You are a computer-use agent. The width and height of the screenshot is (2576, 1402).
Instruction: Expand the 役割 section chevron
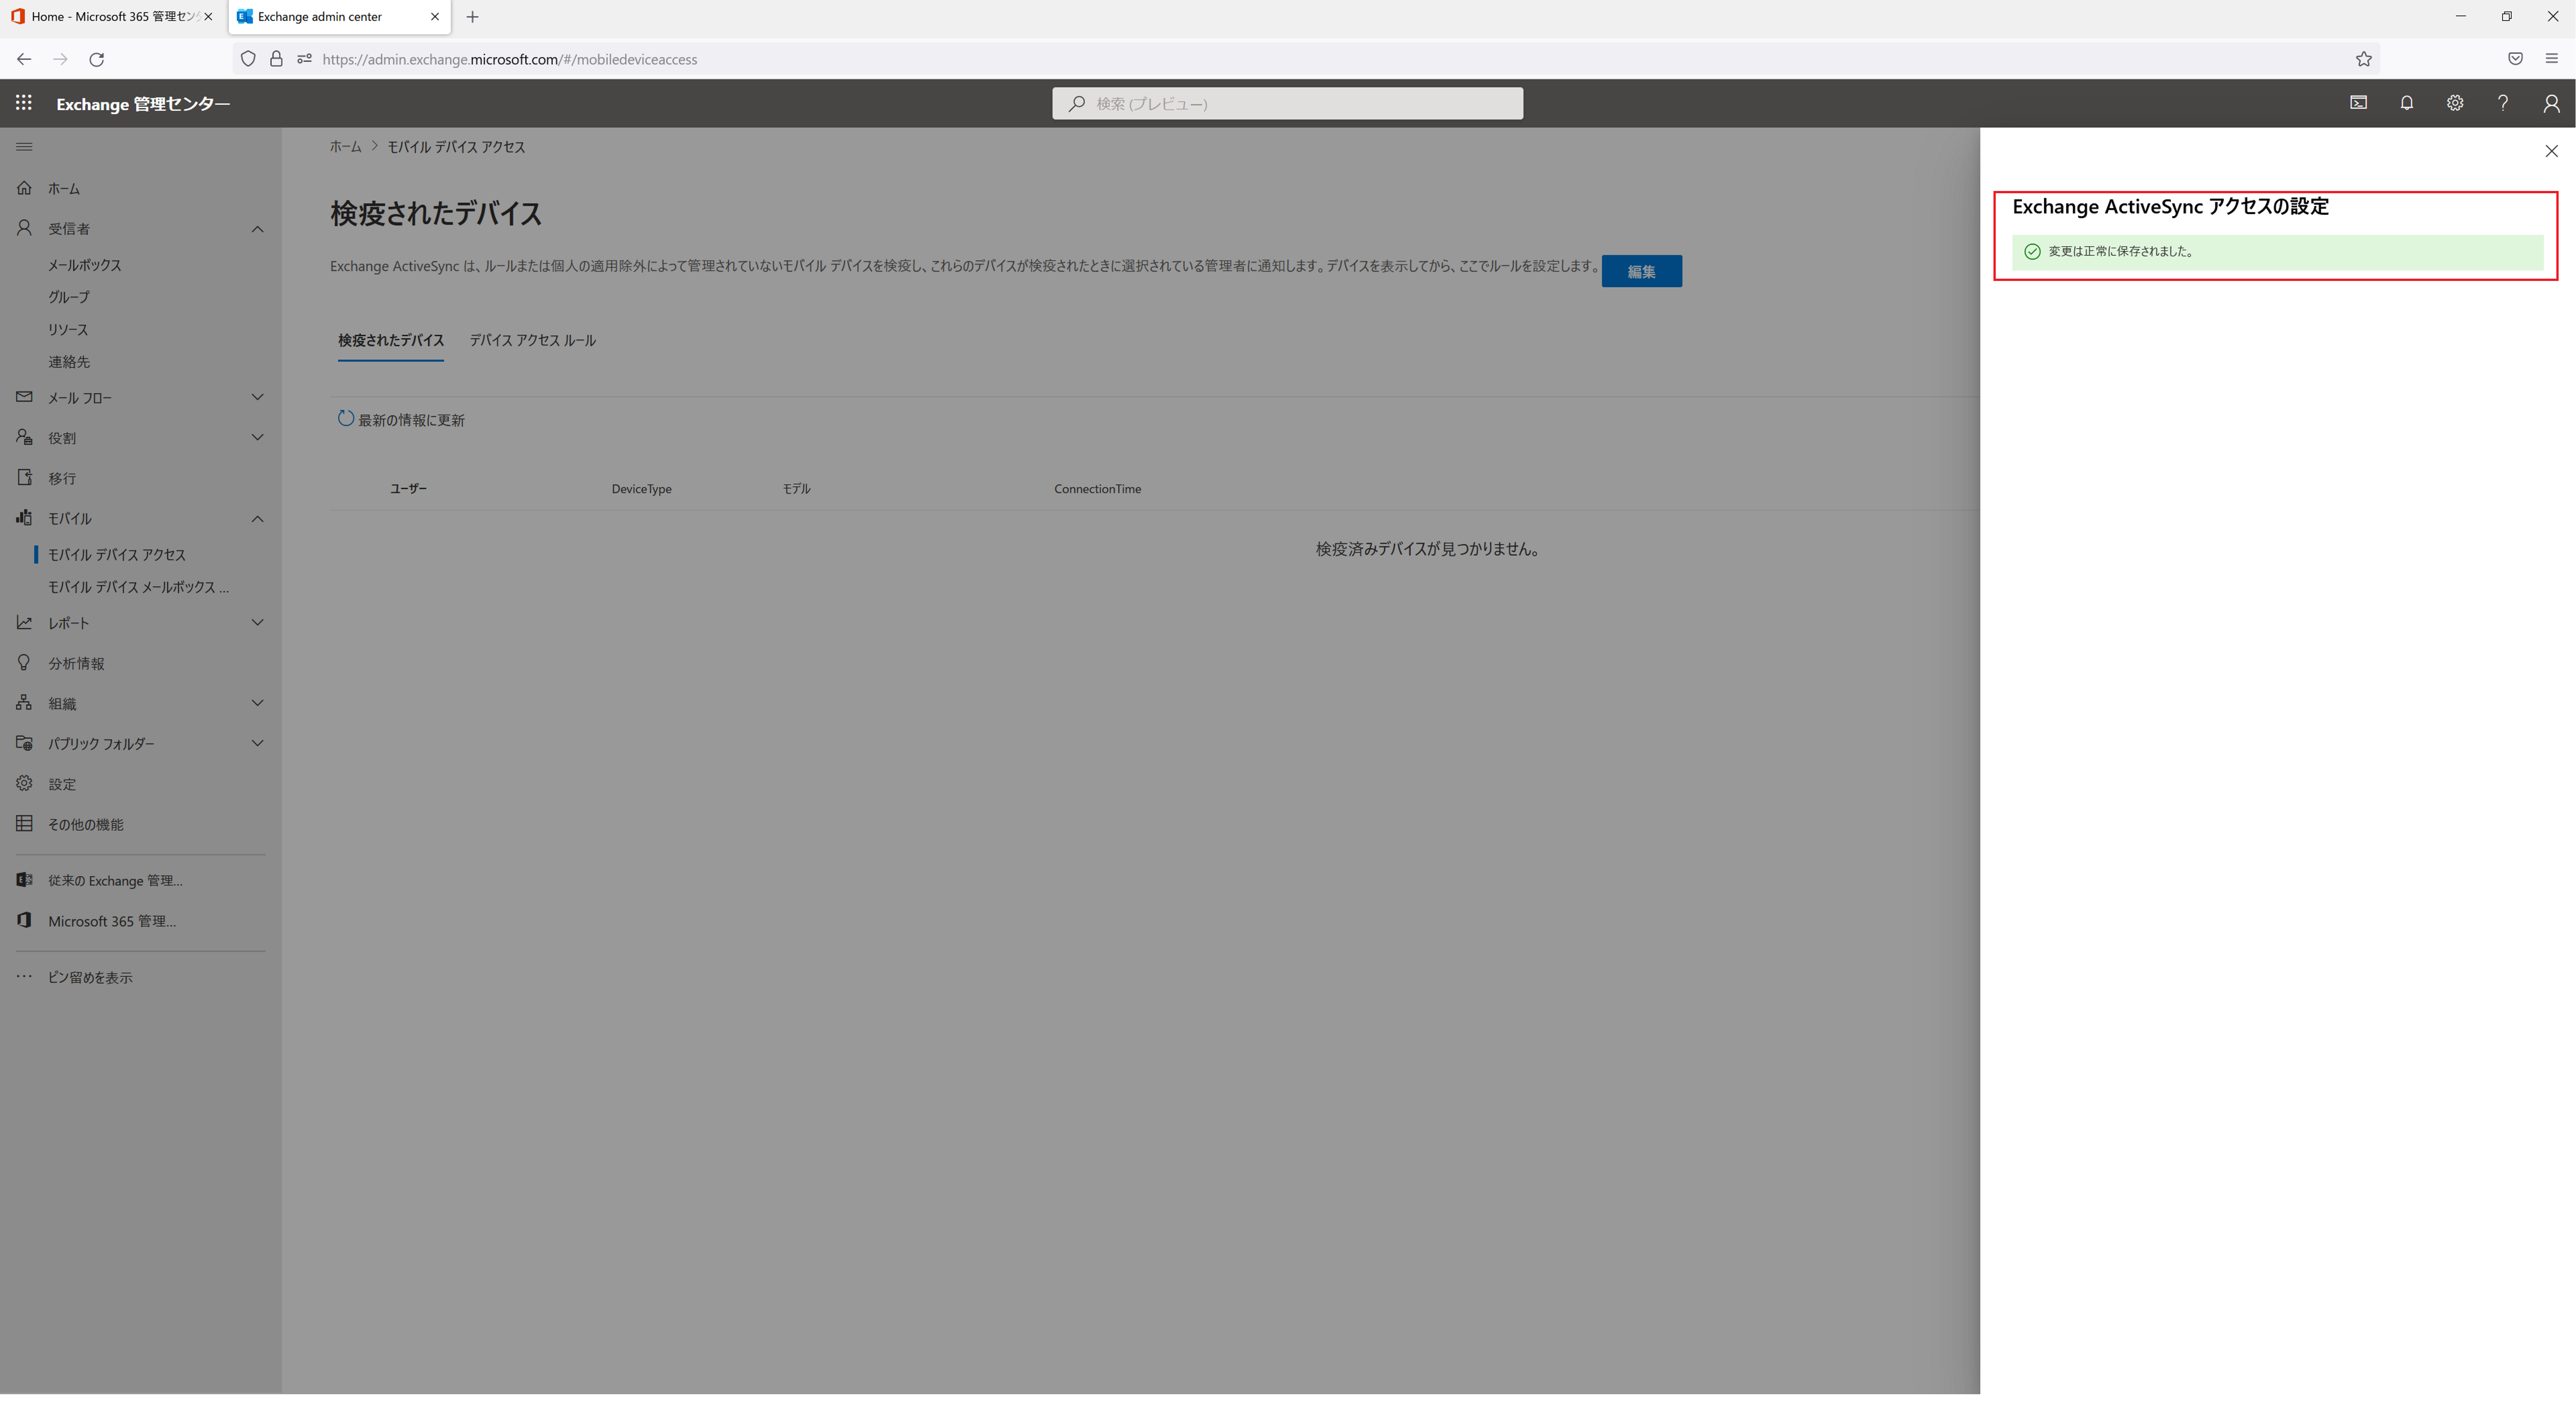(257, 437)
